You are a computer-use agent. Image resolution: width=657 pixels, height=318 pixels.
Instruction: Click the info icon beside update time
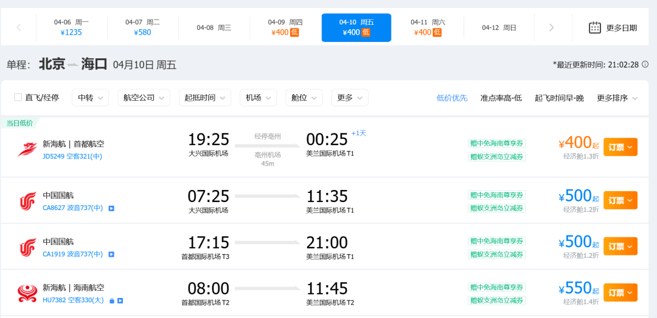[x=645, y=64]
